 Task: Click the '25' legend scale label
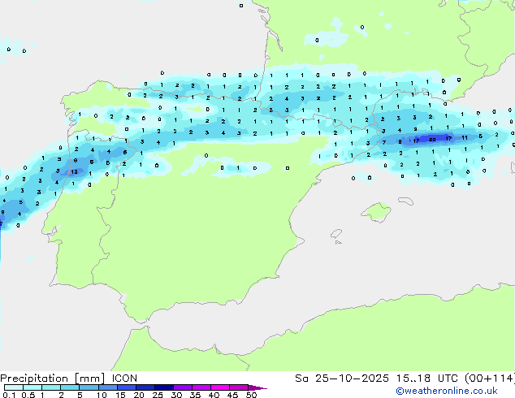[158, 395]
